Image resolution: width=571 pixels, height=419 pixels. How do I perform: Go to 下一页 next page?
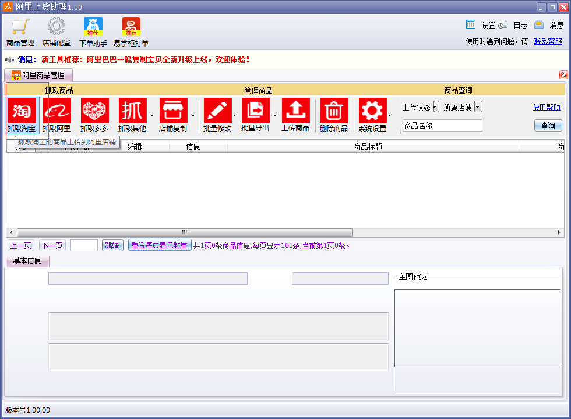52,246
